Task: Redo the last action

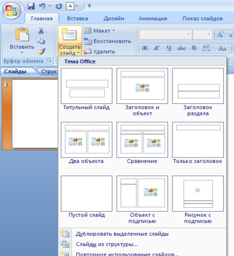Action: click(59, 6)
